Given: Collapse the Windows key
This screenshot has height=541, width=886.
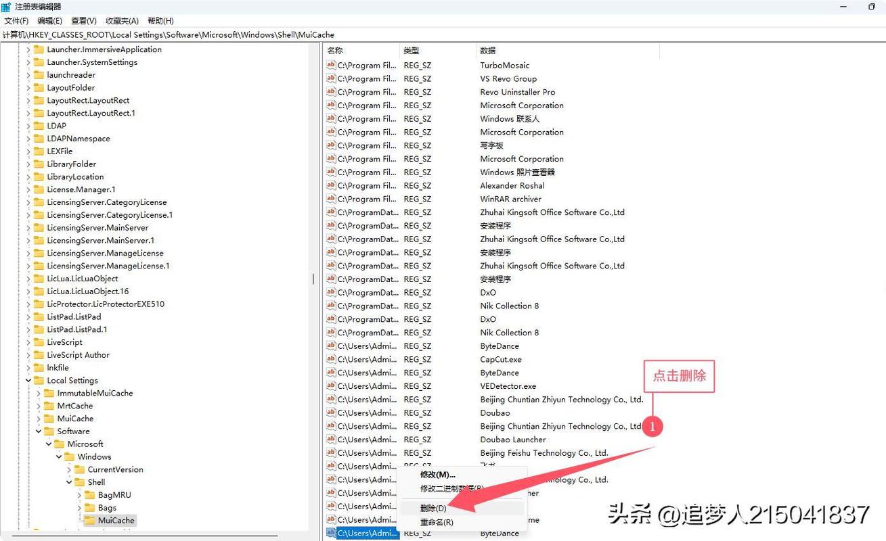Looking at the screenshot, I should [59, 457].
